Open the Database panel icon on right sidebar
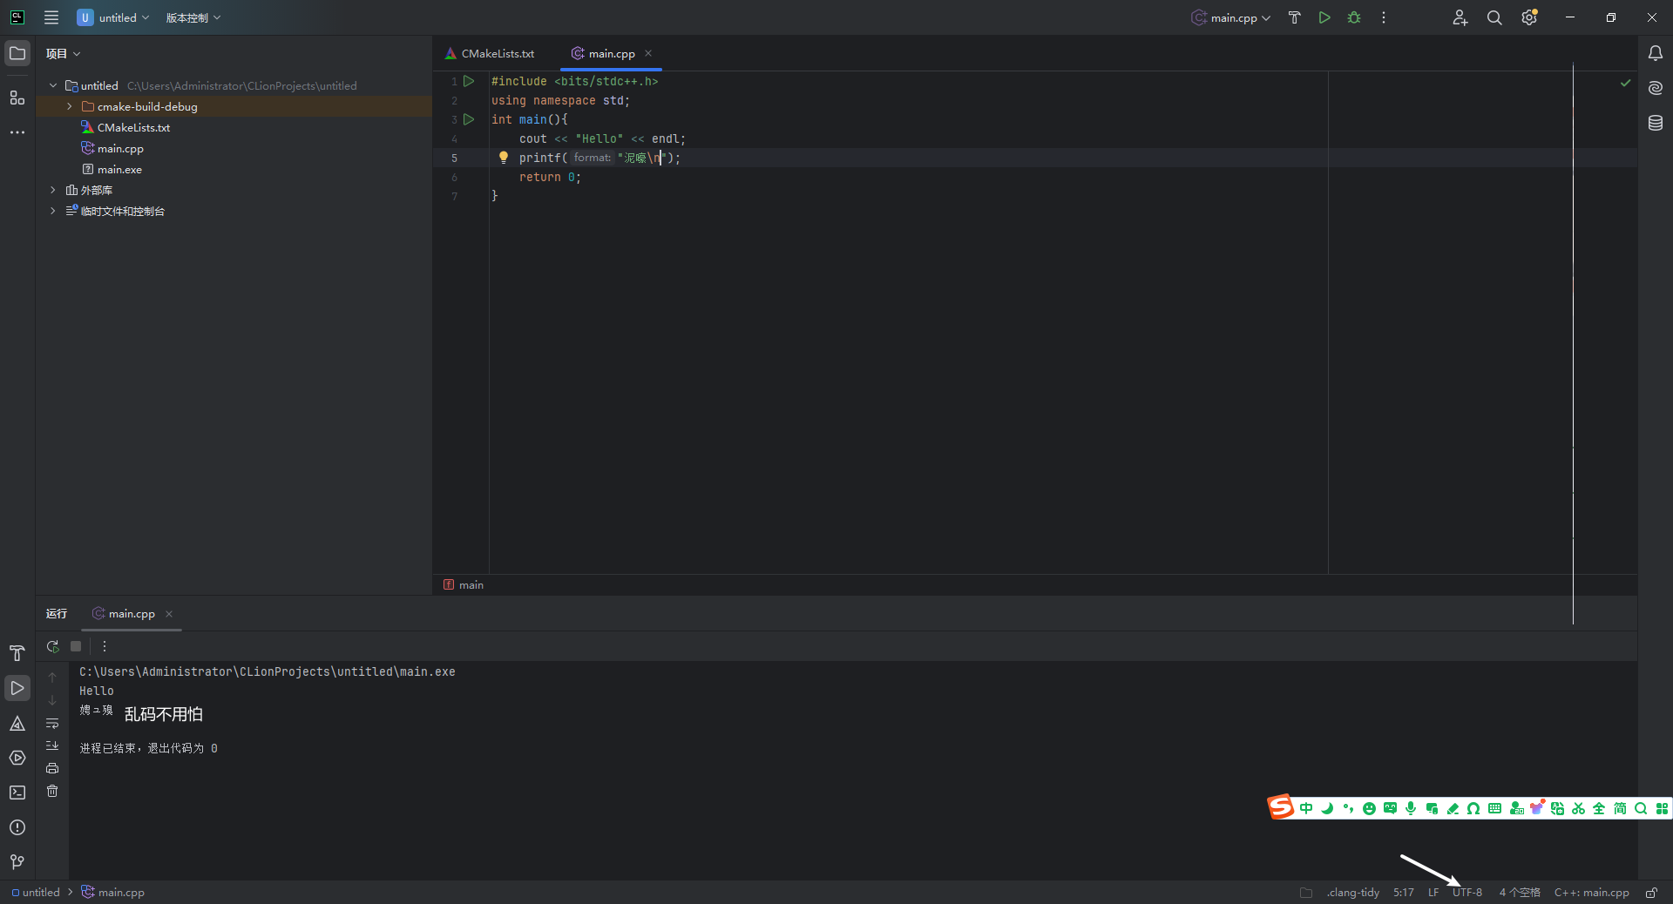Screen dimensions: 1673x904 [x=1656, y=123]
